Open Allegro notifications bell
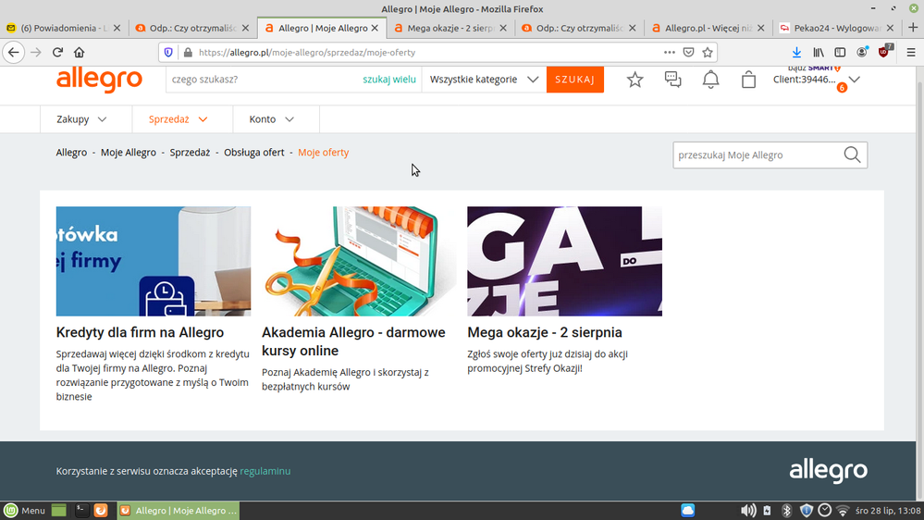924x520 pixels. pyautogui.click(x=710, y=80)
